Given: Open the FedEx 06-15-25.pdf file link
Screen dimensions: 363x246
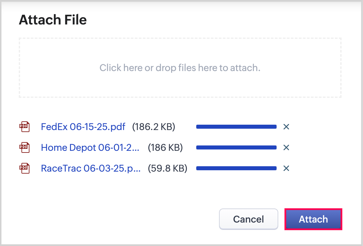Looking at the screenshot, I should click(83, 127).
